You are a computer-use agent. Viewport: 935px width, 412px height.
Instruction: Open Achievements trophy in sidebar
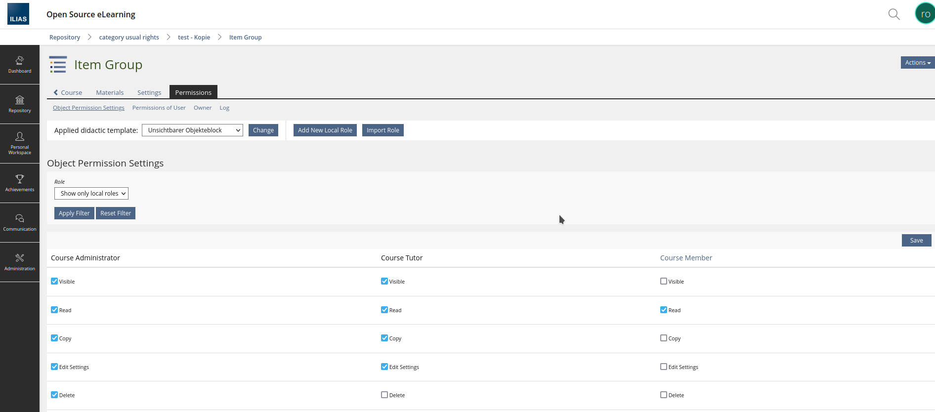click(20, 183)
